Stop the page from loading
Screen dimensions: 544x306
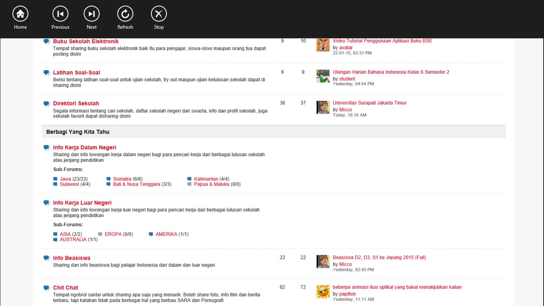coord(159,14)
